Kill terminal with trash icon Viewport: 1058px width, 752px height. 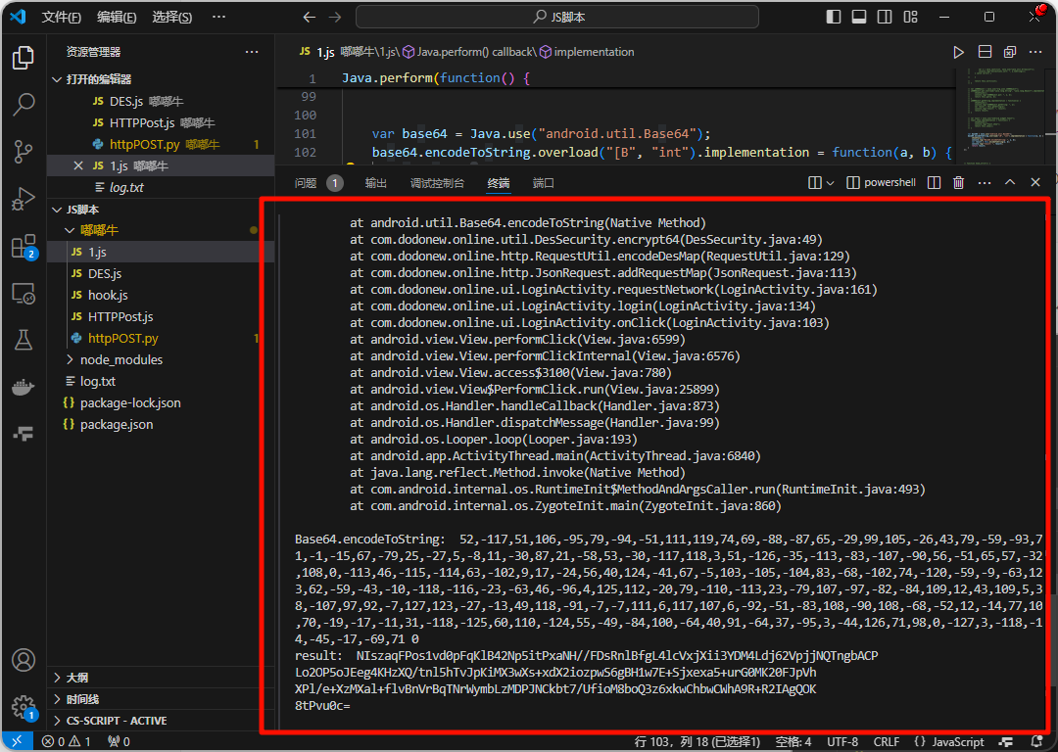958,183
